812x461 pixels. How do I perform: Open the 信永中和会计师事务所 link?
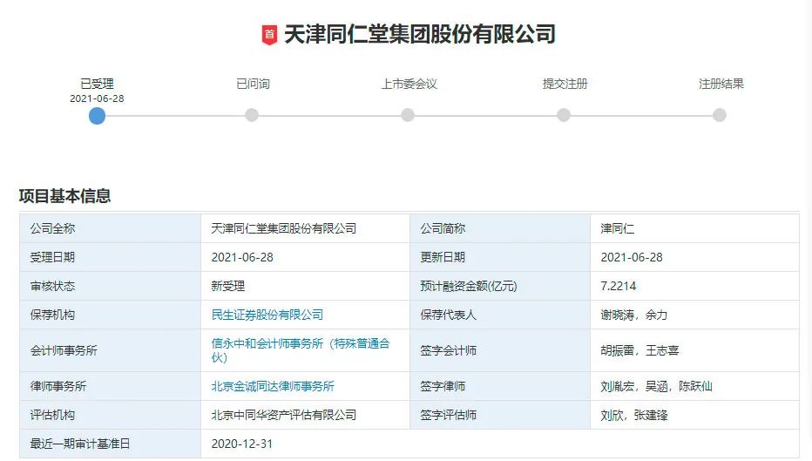coord(301,350)
